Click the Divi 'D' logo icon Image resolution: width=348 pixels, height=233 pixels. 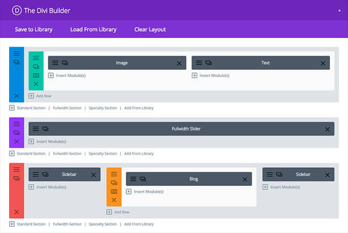[16, 10]
